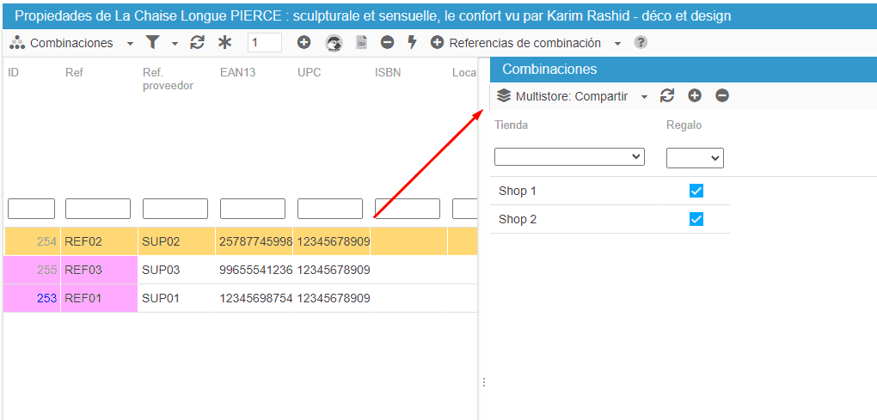Viewport: 877px width, 420px height.
Task: Uncheck Regalo checkbox for Shop 1
Action: [x=696, y=191]
